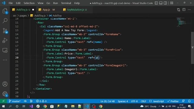Click AddToy.js in breadcrumb path
The height and width of the screenshot is (109, 194).
coord(40,15)
